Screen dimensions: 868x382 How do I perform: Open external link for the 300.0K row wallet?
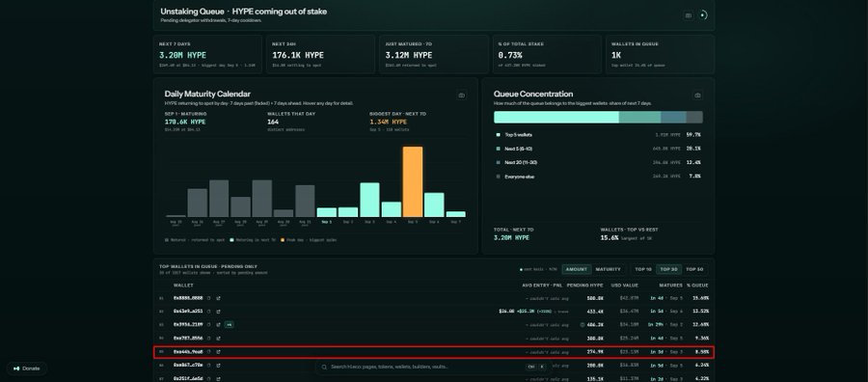point(219,338)
